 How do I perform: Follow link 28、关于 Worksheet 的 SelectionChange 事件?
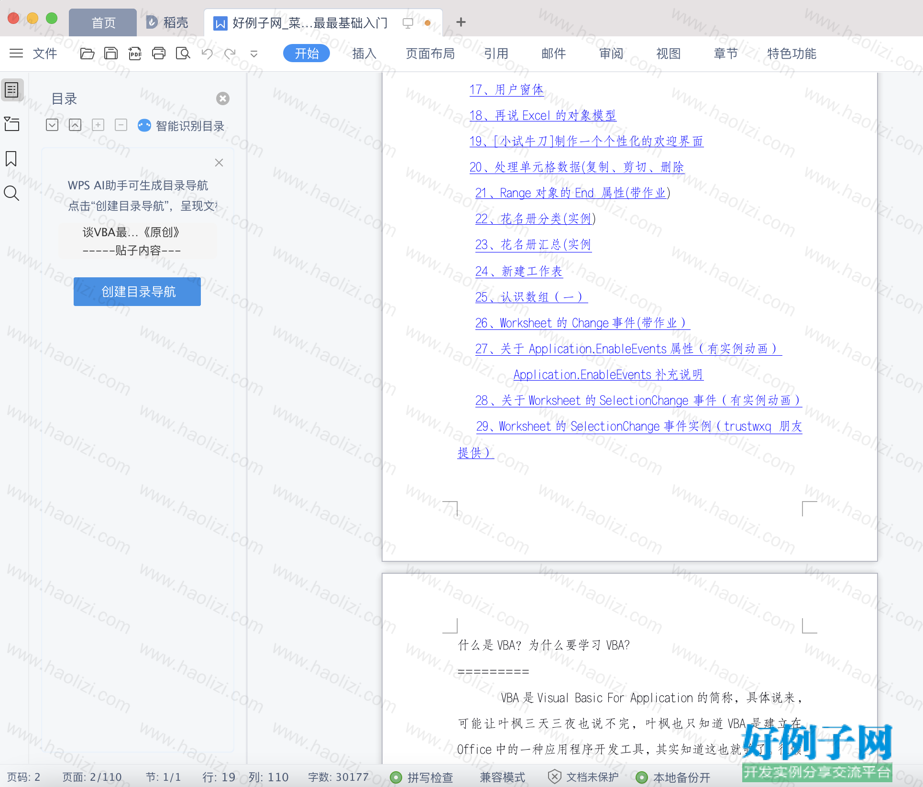[638, 400]
